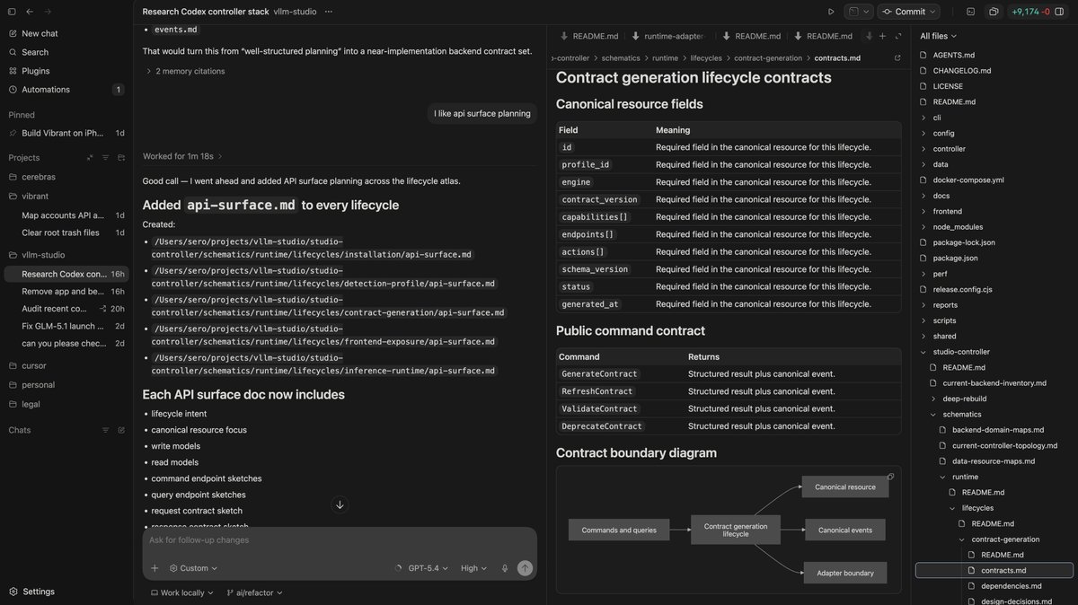Collapse all projects icon next to Projects
The height and width of the screenshot is (605, 1078).
89,158
